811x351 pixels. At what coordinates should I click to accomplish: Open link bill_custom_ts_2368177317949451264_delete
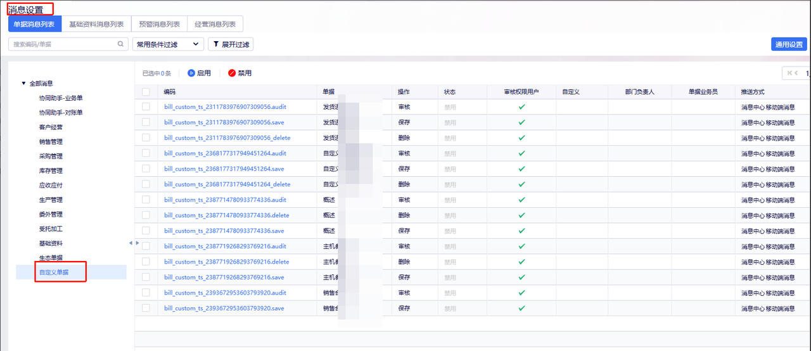(227, 184)
